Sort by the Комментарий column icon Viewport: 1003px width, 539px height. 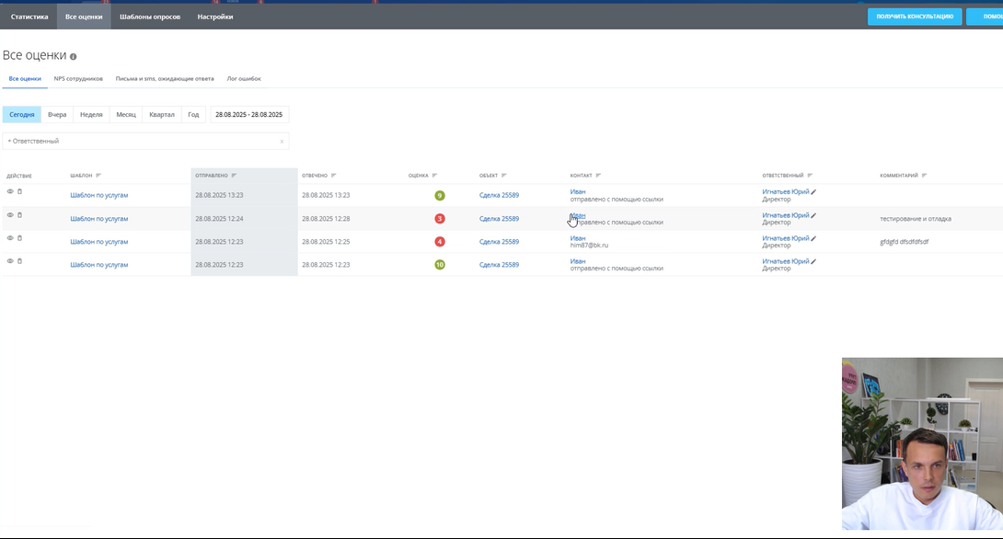point(924,175)
